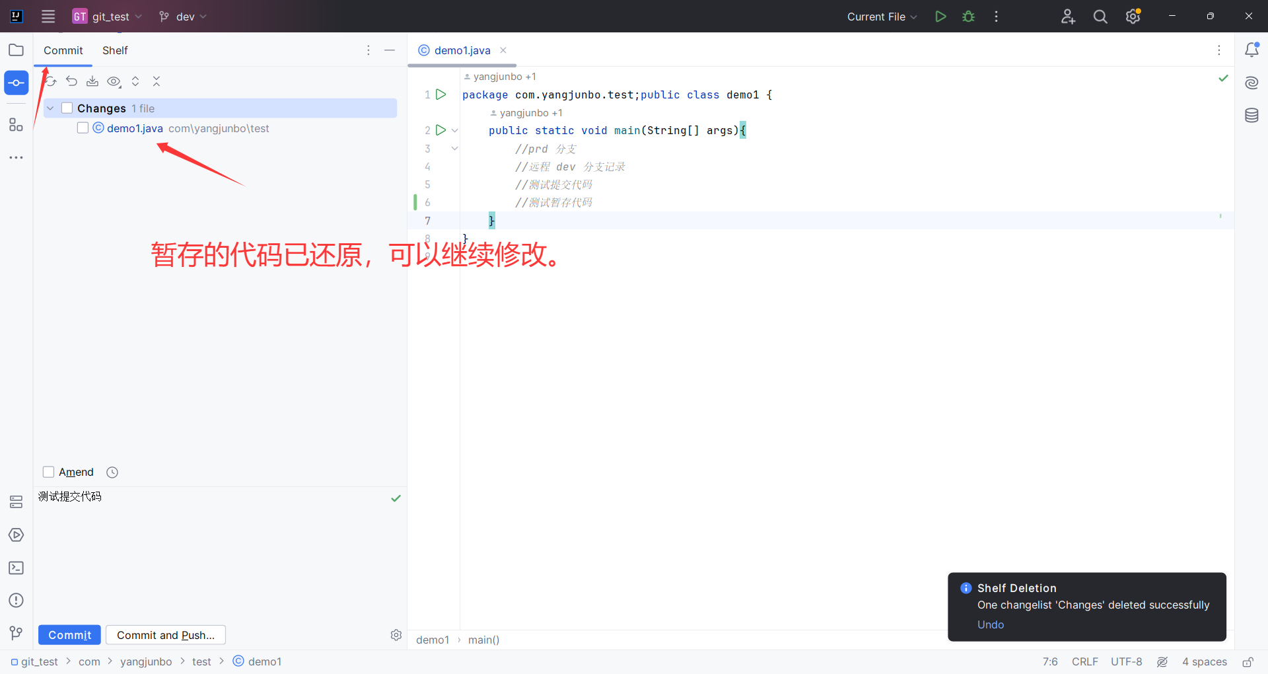The height and width of the screenshot is (674, 1268).
Task: Open the dev branch dropdown
Action: tap(182, 17)
